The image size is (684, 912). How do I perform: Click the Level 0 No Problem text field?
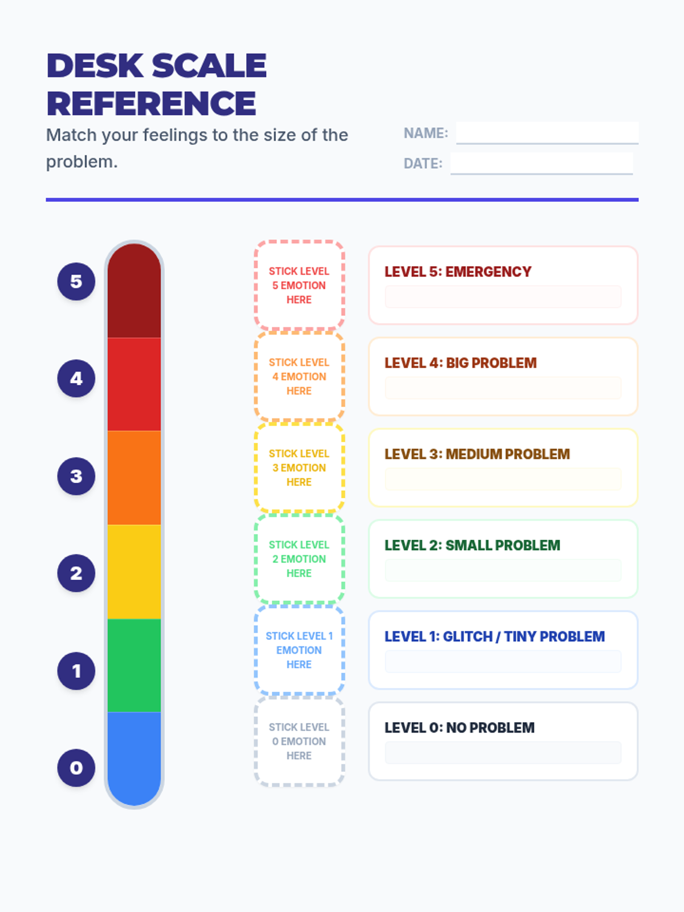(503, 753)
